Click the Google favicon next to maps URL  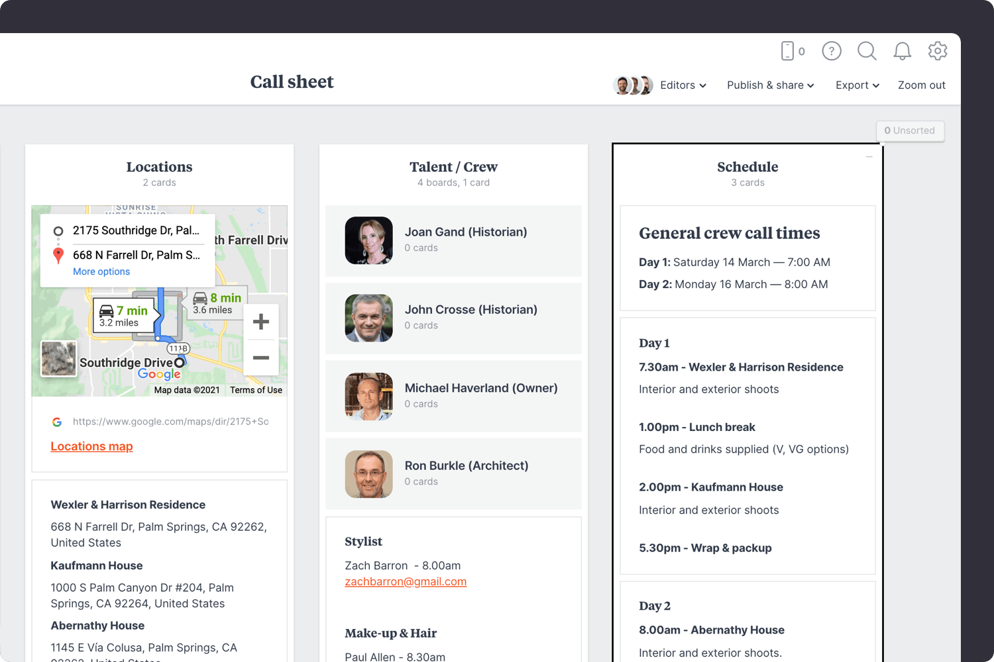point(57,422)
